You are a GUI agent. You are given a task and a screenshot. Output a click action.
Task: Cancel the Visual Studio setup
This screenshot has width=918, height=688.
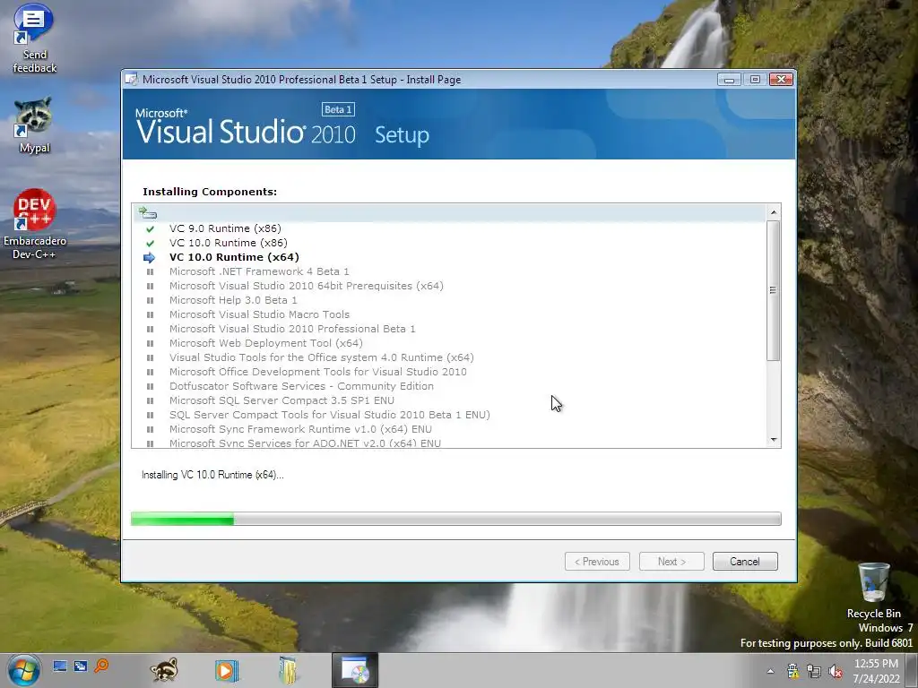point(745,562)
